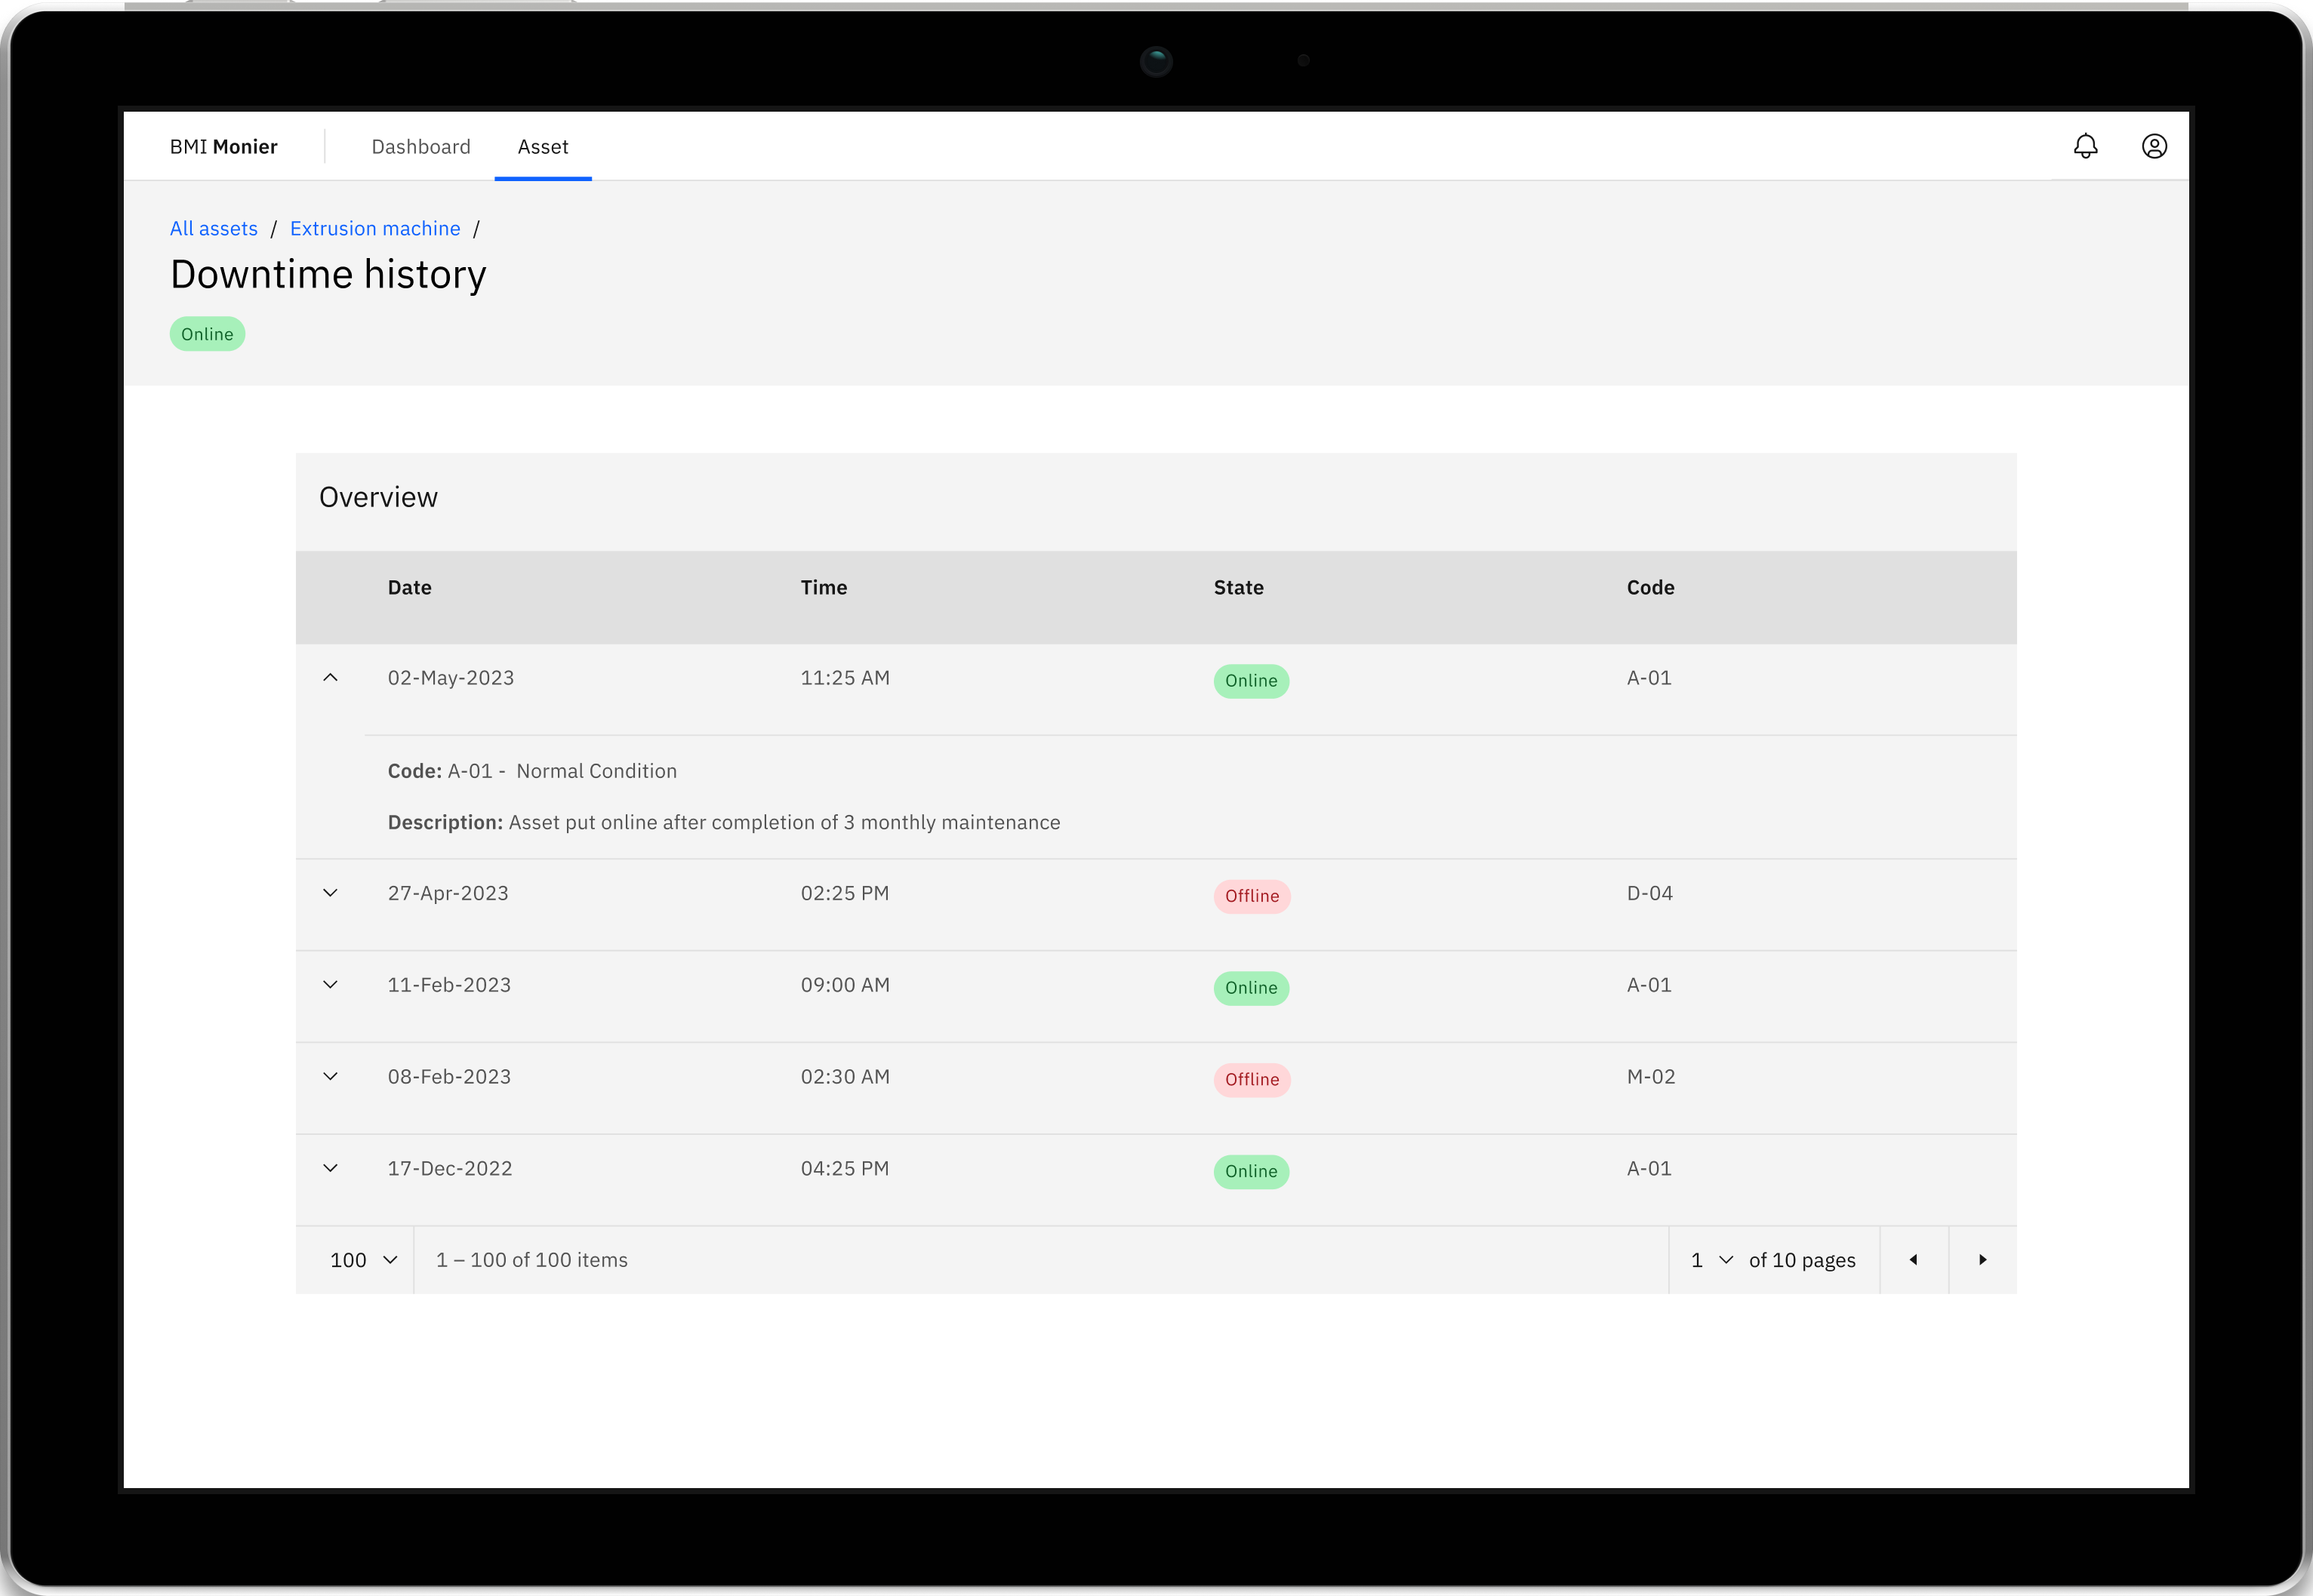Click the Offline tag on 27-Apr-2023 row
Image resolution: width=2313 pixels, height=1596 pixels.
tap(1252, 896)
